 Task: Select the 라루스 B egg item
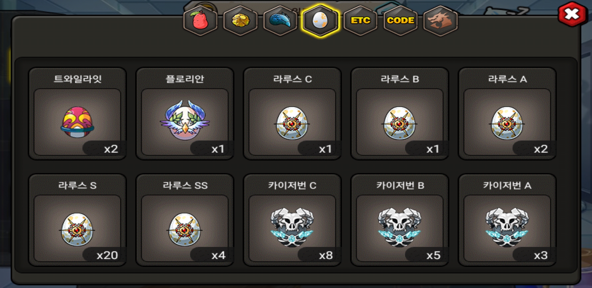[x=399, y=123]
